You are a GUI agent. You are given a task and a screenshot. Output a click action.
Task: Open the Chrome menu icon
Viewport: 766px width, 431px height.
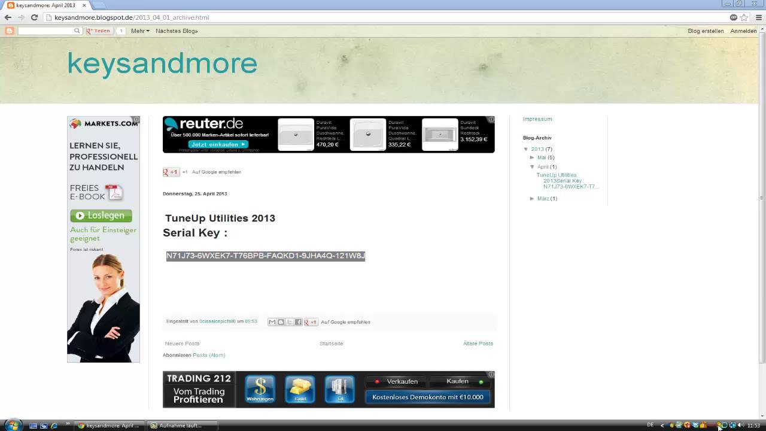click(x=759, y=17)
